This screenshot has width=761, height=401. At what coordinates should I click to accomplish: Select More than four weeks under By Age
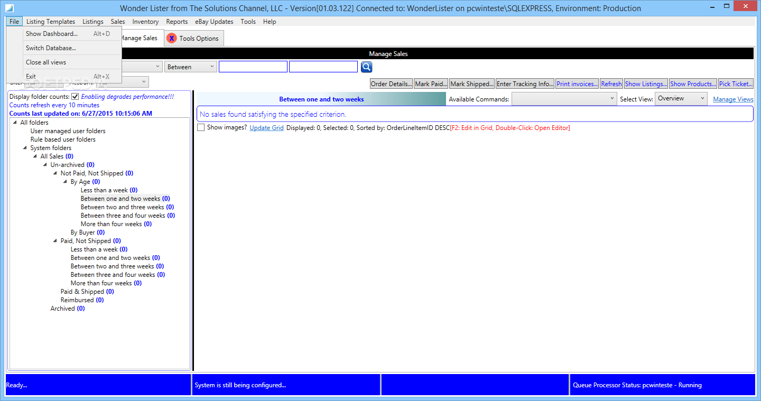pyautogui.click(x=116, y=224)
